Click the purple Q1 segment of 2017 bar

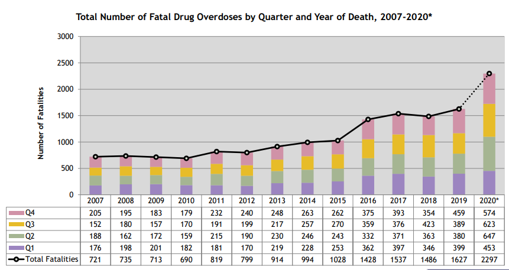click(398, 184)
